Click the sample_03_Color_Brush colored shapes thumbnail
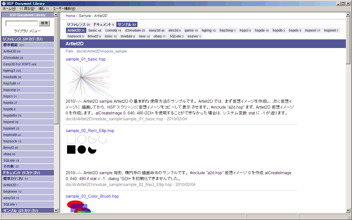352x220 pixels. tap(80, 207)
